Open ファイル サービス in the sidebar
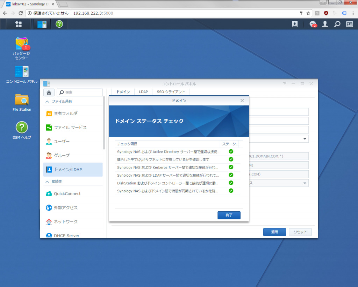This screenshot has width=358, height=287. coord(73,128)
